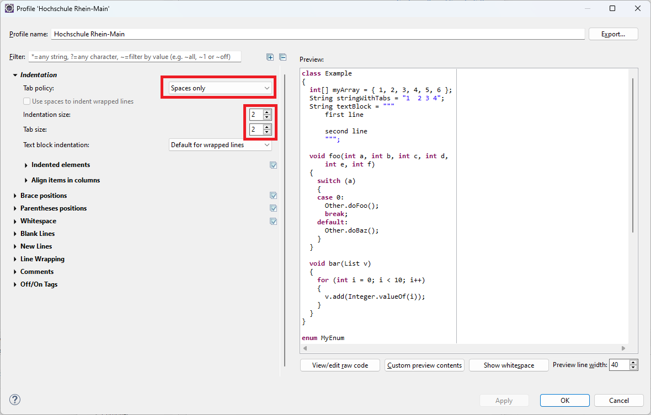651x415 pixels.
Task: Open the Tab policy dropdown
Action: pos(220,88)
